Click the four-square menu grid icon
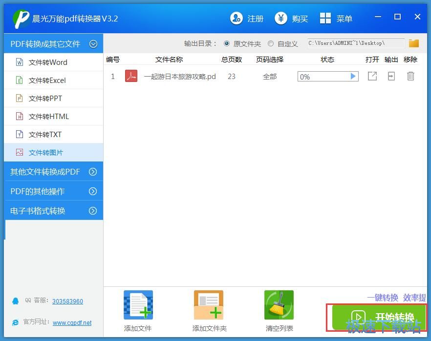 tap(325, 19)
